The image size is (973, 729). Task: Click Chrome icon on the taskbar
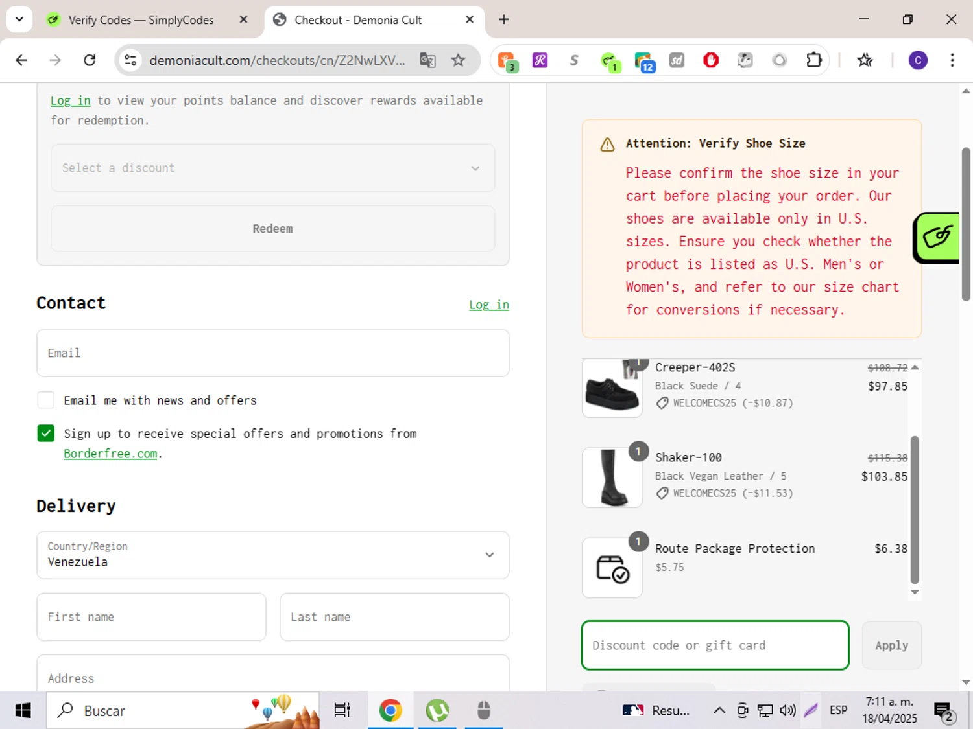(x=390, y=711)
